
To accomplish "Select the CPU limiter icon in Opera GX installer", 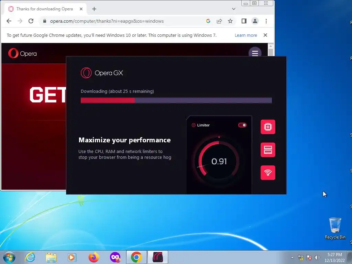I will pos(268,127).
